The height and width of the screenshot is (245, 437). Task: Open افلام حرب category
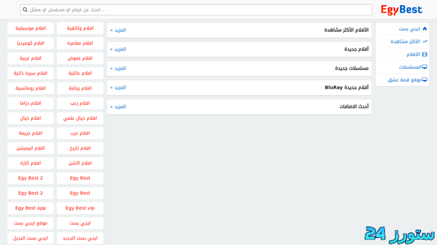(80, 133)
